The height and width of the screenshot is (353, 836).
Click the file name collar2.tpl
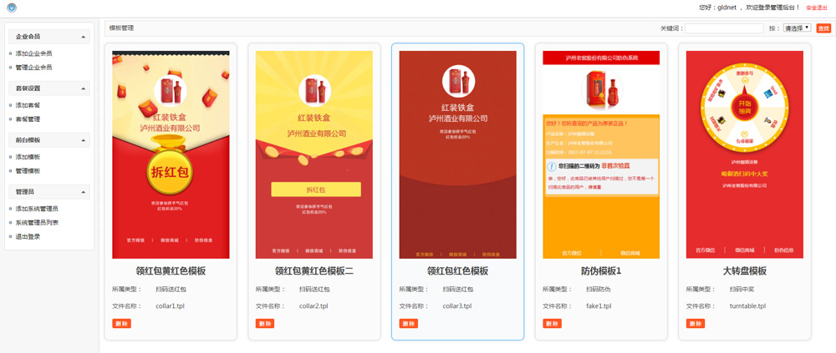point(313,306)
